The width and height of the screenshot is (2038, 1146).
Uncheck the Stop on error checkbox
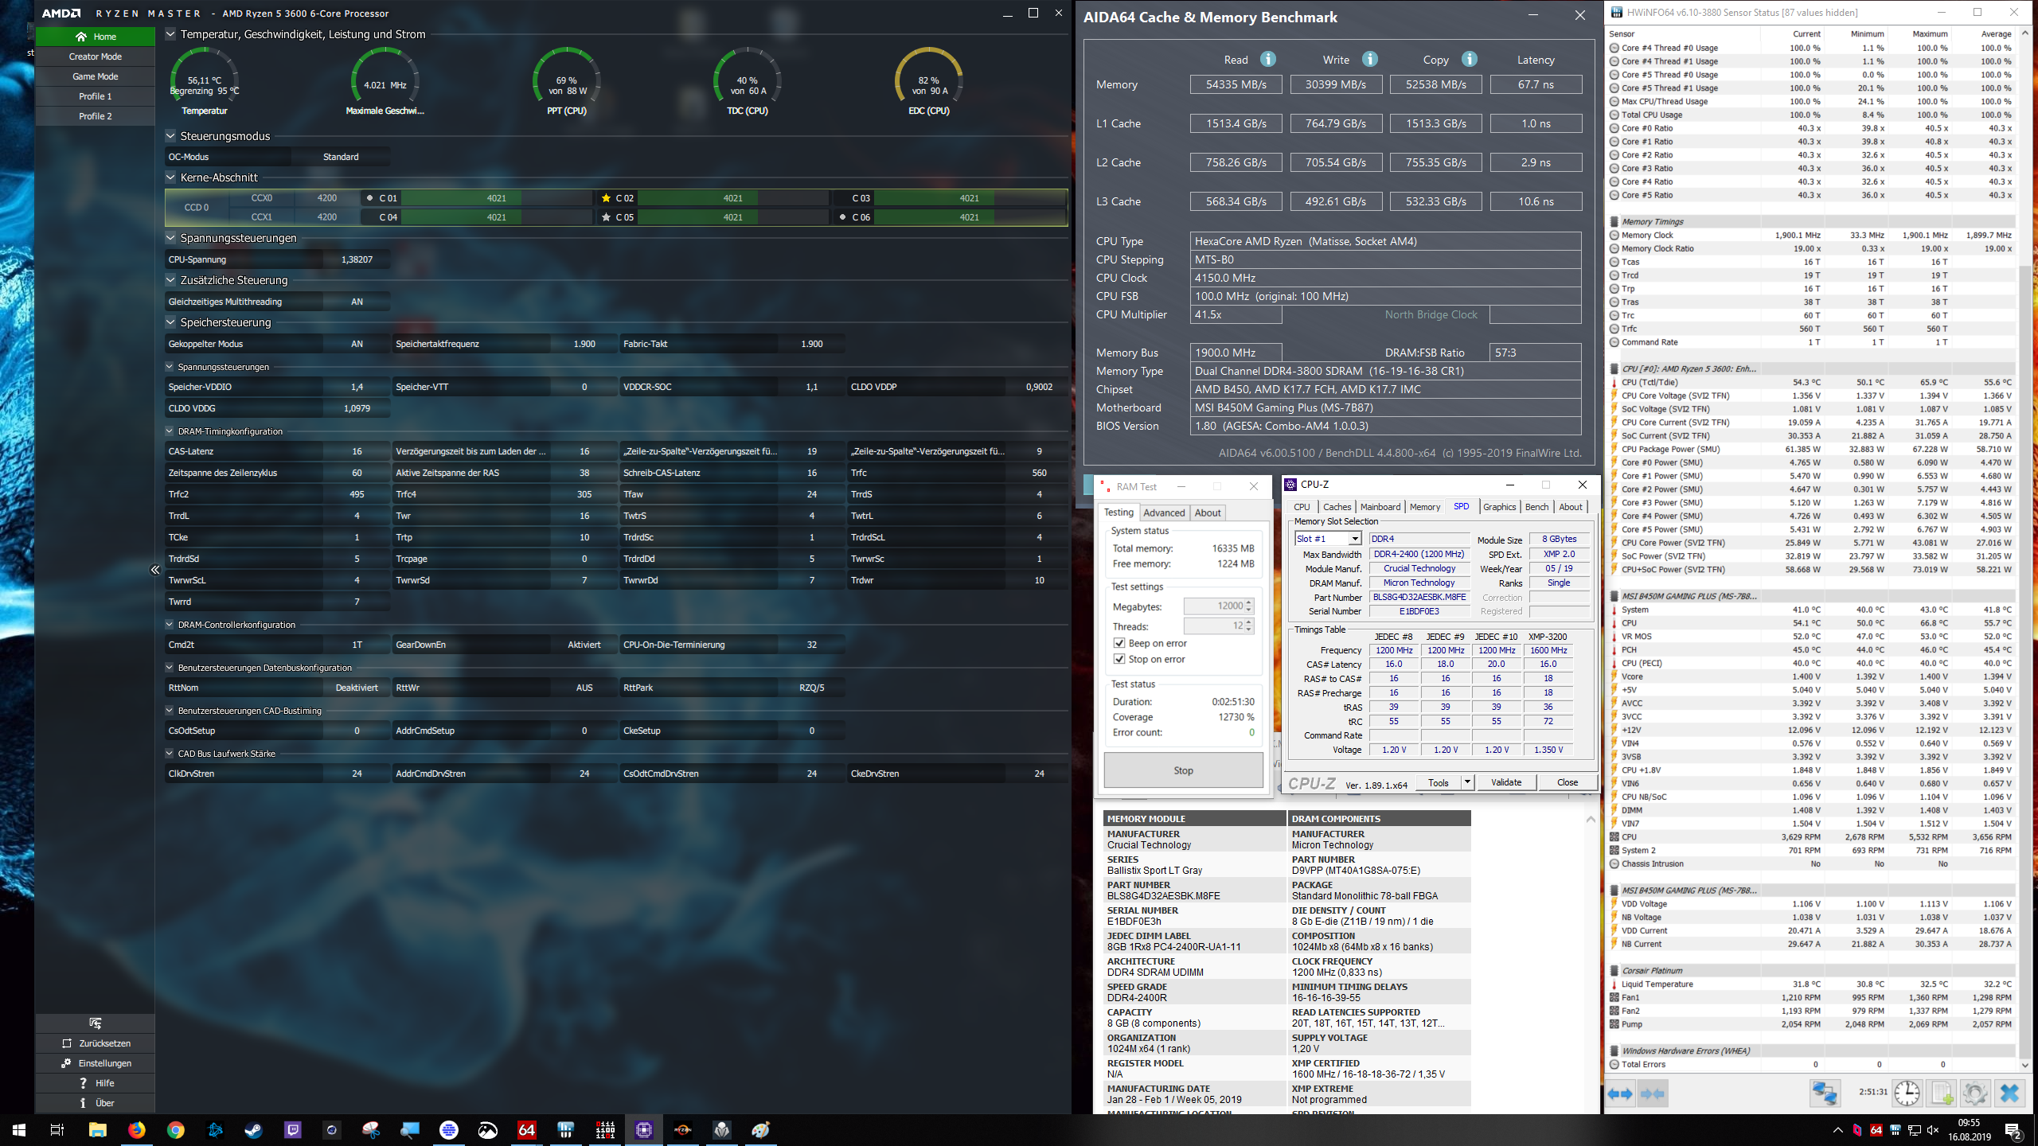pyautogui.click(x=1119, y=659)
